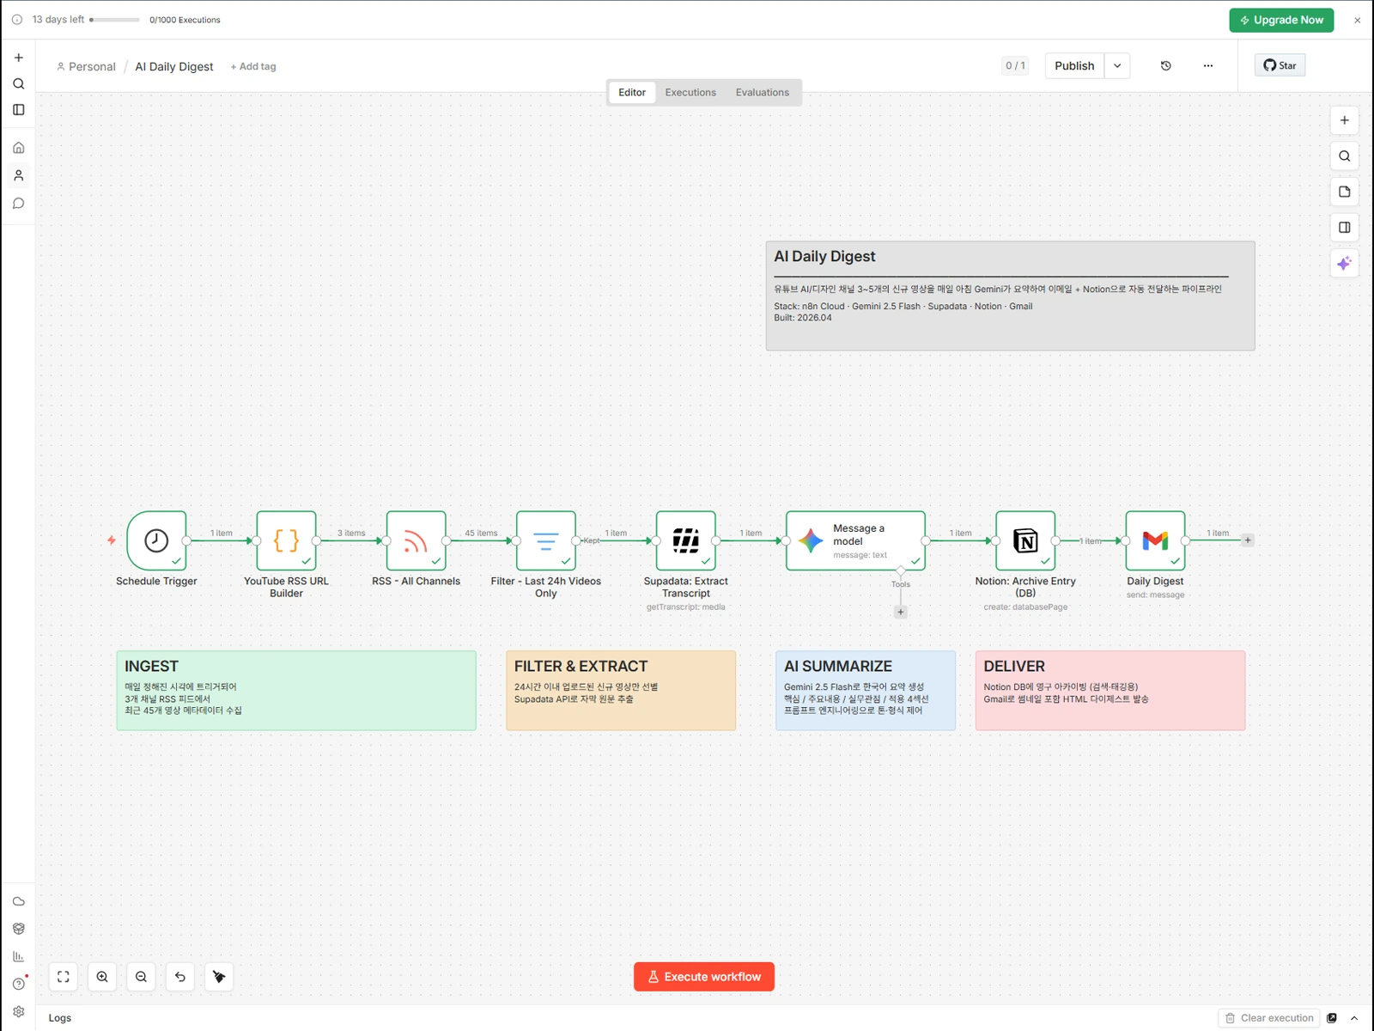Open the workflow more-options menu
Viewport: 1374px width, 1031px height.
[x=1208, y=66]
